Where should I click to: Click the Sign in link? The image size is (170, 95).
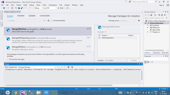(x=162, y=5)
